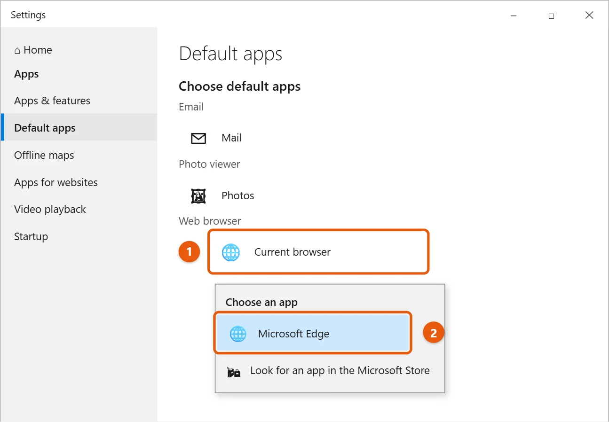Open Offline maps settings
Viewport: 609px width, 422px height.
pyautogui.click(x=44, y=155)
